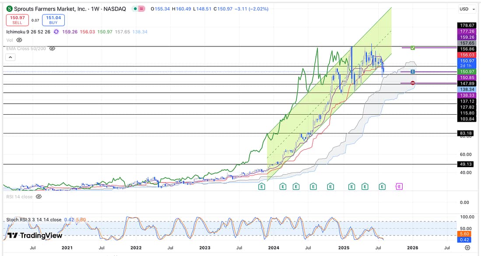481x256 pixels.
Task: Click the red SELL 150.97 button
Action: pyautogui.click(x=17, y=20)
